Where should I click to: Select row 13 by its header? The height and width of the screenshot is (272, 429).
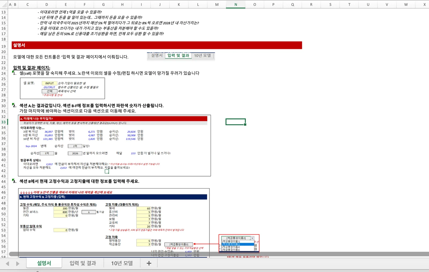pyautogui.click(x=4, y=12)
